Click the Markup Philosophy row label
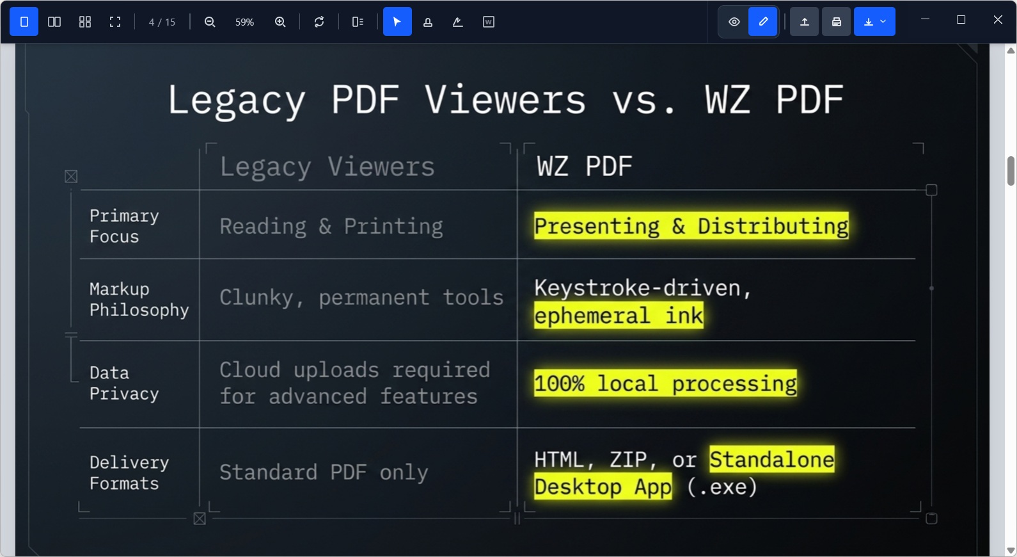Image resolution: width=1017 pixels, height=557 pixels. [x=139, y=299]
